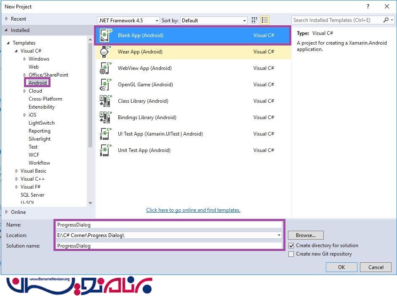The image size is (397, 296).
Task: Click the Bindings Library (Android) icon
Action: point(105,117)
